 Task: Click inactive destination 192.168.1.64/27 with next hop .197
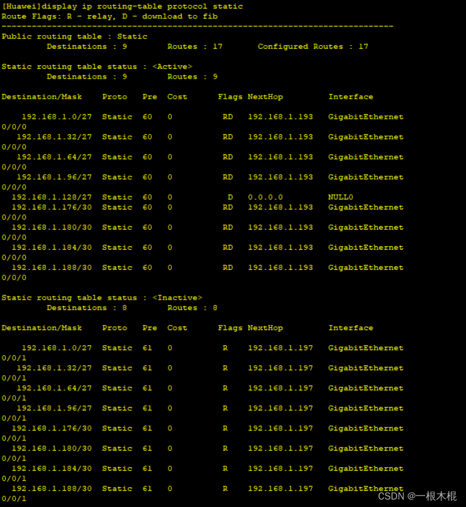(x=55, y=388)
